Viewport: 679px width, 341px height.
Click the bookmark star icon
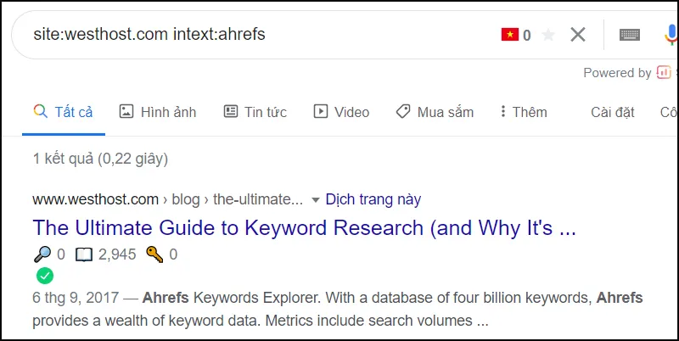point(548,35)
